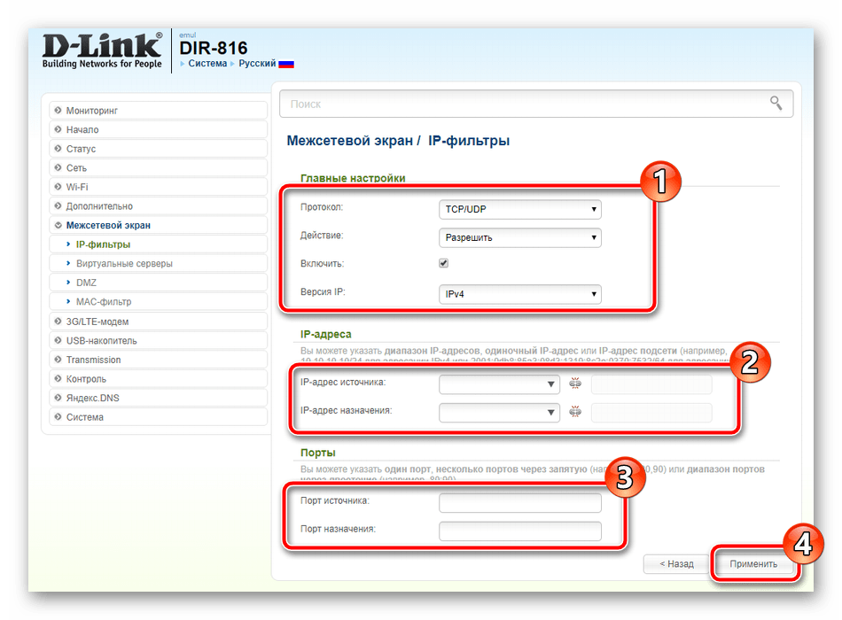Open Transmission in the sidebar
Screen dimensions: 842x620
(159, 360)
